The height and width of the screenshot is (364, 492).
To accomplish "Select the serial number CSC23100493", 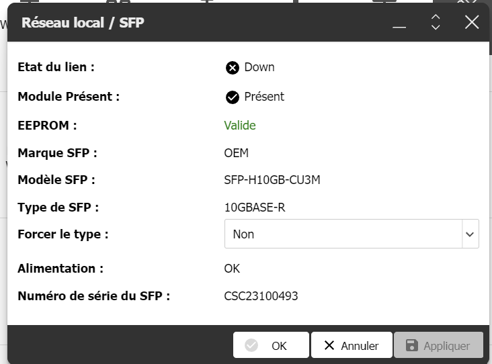I will [x=261, y=296].
